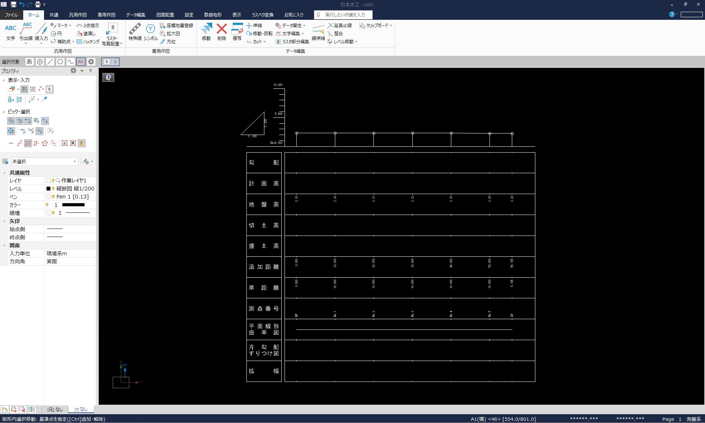Open the ファイル menu tab
Viewport: 705px width, 423px height.
point(11,15)
